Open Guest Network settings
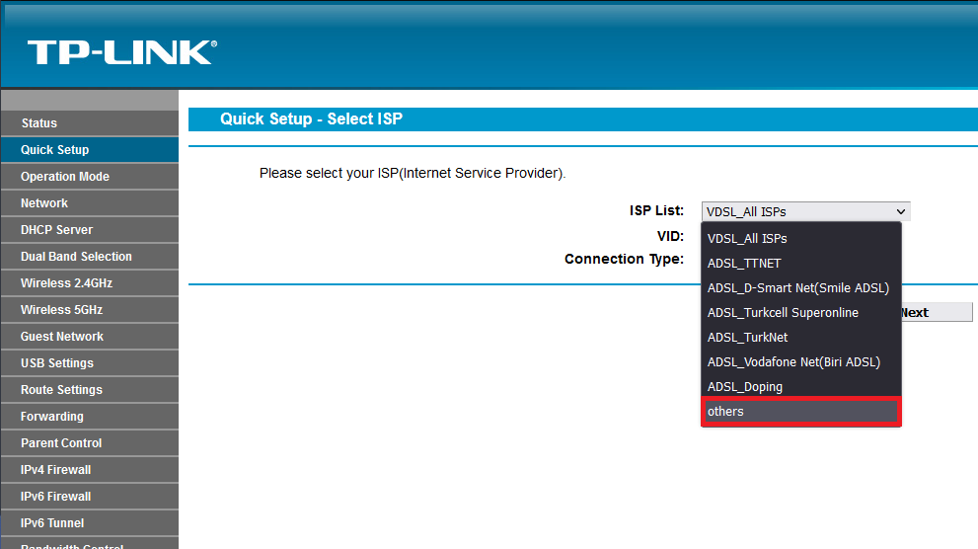 coord(90,337)
